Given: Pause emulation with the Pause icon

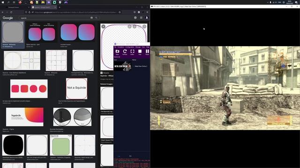Looking at the screenshot, I should tap(147, 52).
